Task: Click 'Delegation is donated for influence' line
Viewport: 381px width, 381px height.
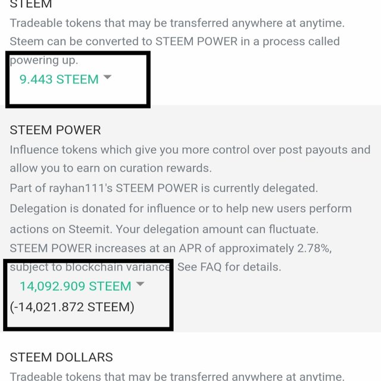Action: [180, 209]
